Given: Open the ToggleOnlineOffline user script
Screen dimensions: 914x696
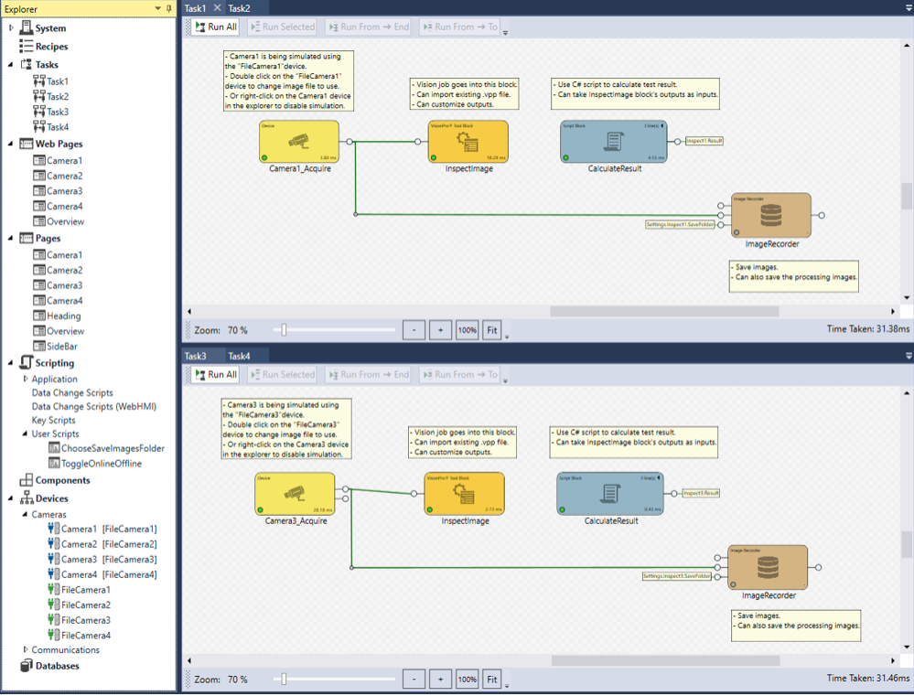Looking at the screenshot, I should tap(101, 464).
